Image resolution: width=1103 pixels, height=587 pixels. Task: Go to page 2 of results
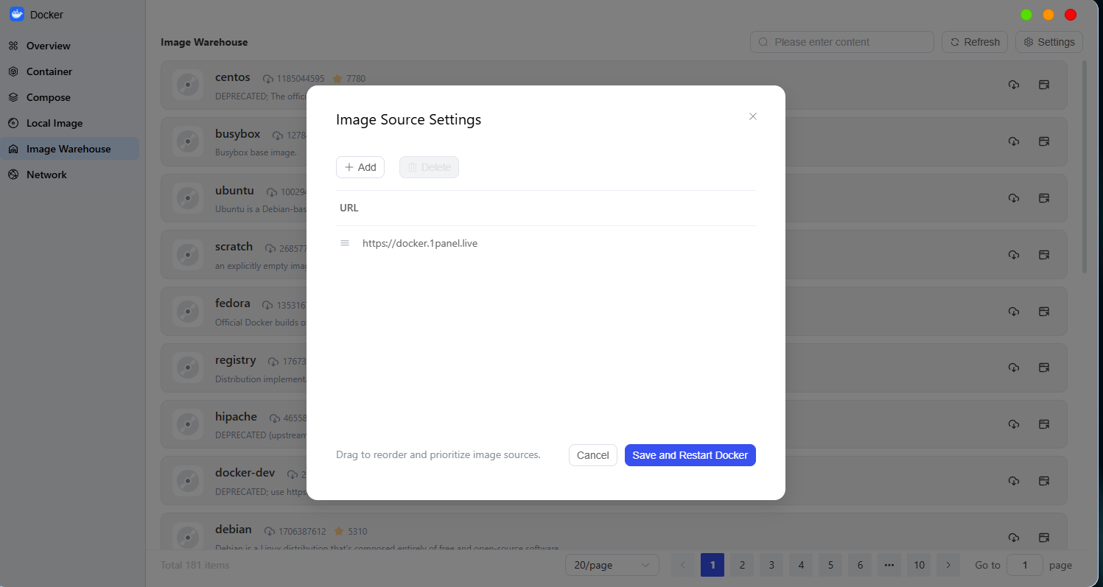(x=742, y=565)
